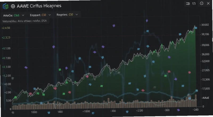The image size is (213, 117).
Task: Reset the zoom with the 1:1 button
Action: [194, 4]
